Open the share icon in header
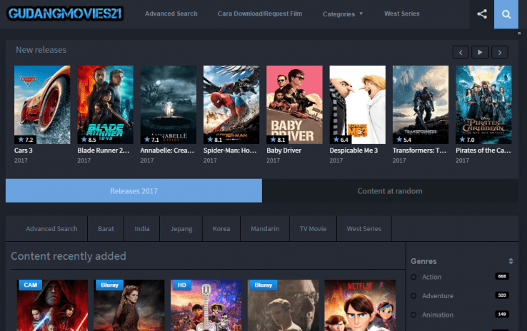Viewport: 527px width, 331px height. pyautogui.click(x=482, y=14)
